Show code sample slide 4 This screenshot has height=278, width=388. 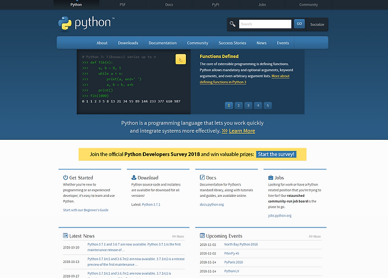258,105
